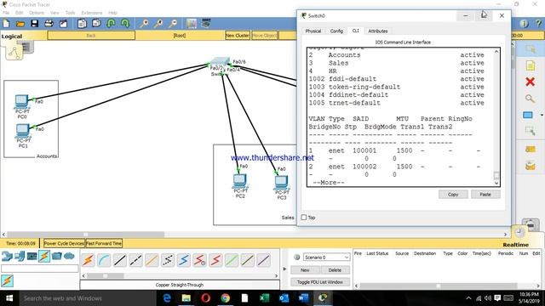Viewport: 545px width, 306px height.
Task: Open the Activity Wizard icon
Action: click(63, 24)
